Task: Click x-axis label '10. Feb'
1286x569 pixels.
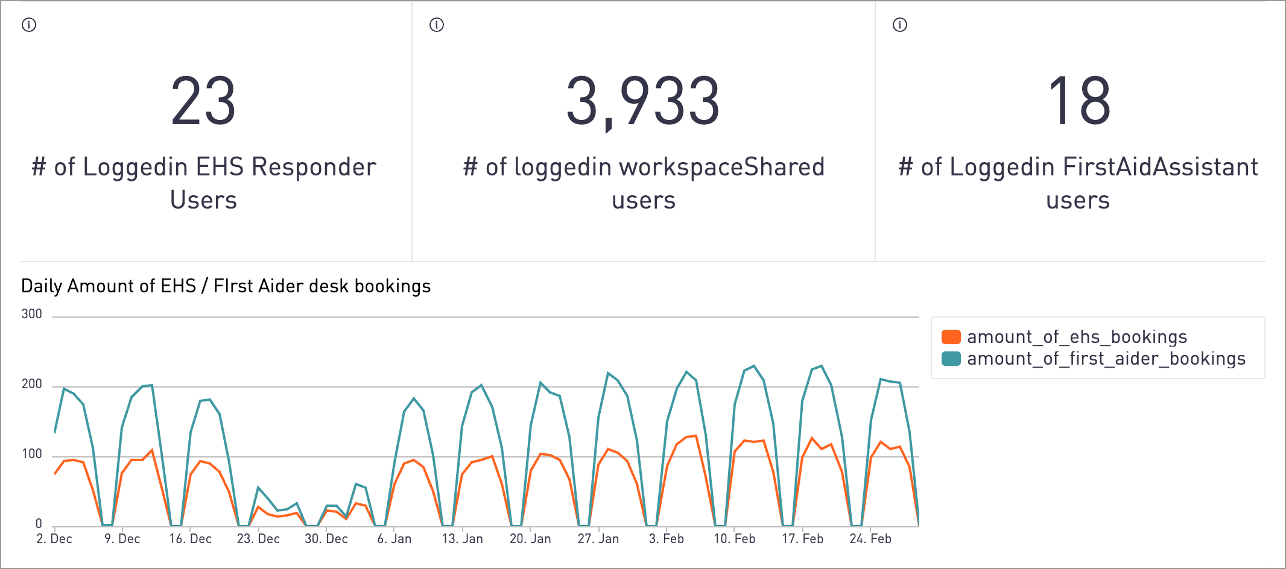Action: tap(735, 539)
